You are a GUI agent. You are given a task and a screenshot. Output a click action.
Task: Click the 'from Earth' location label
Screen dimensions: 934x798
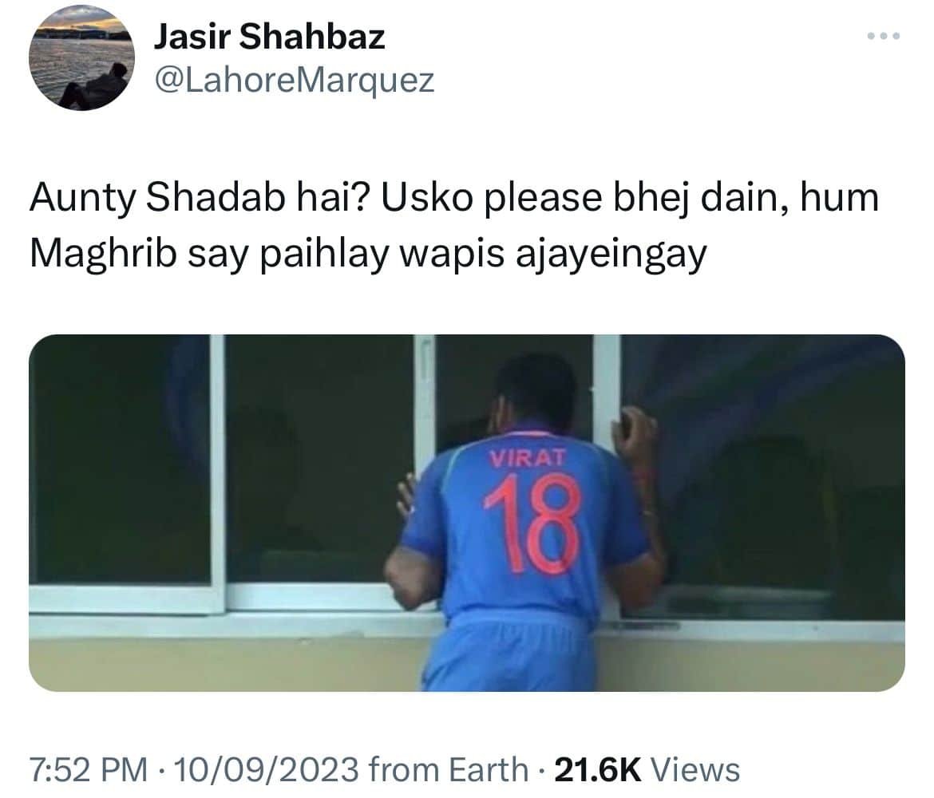click(x=448, y=768)
